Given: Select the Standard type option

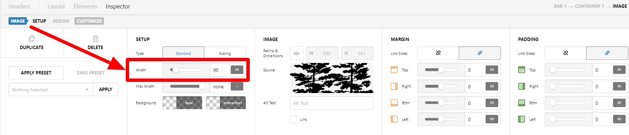Looking at the screenshot, I should click(183, 53).
